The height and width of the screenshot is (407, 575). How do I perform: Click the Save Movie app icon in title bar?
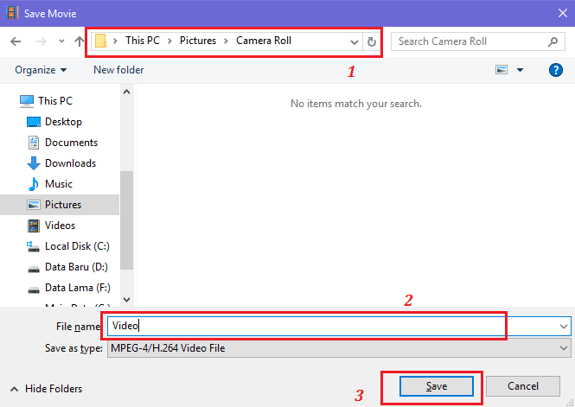[12, 13]
